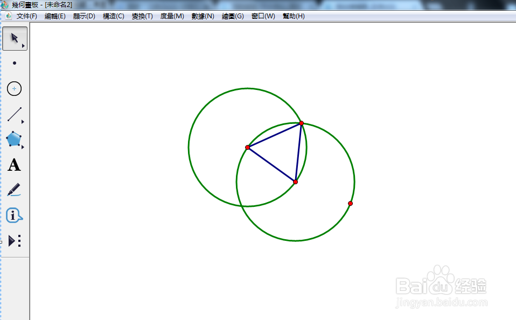This screenshot has height=320, width=516.
Task: Click the document icon left of 文件 menu
Action: (x=9, y=16)
